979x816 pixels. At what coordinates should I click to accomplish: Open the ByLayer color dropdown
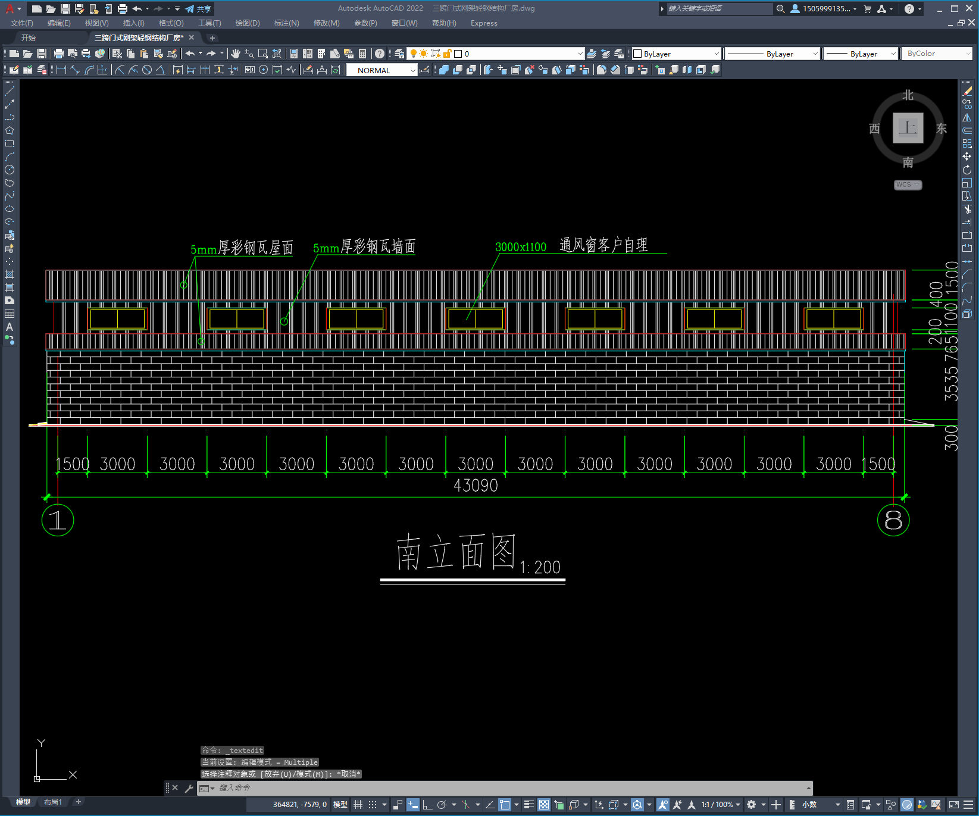pyautogui.click(x=676, y=54)
